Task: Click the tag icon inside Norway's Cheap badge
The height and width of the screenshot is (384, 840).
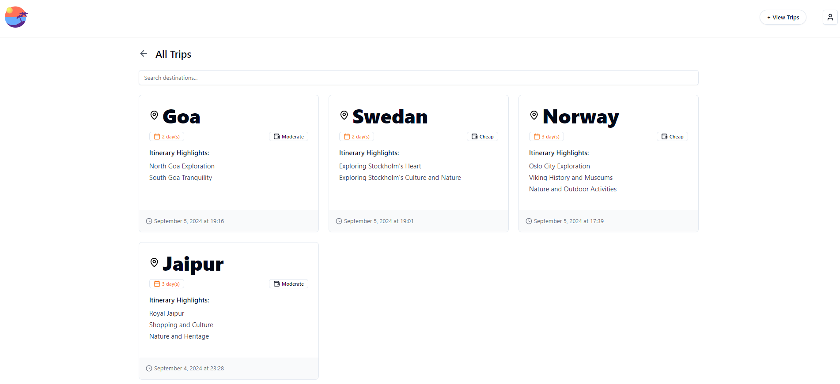Action: pos(664,136)
